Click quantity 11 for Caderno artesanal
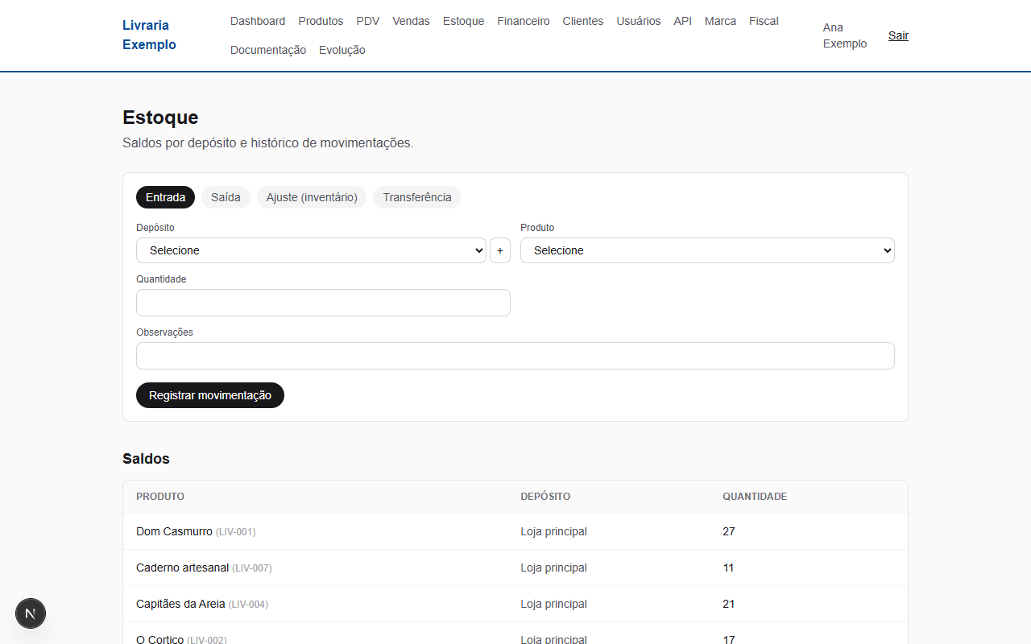 (x=728, y=568)
